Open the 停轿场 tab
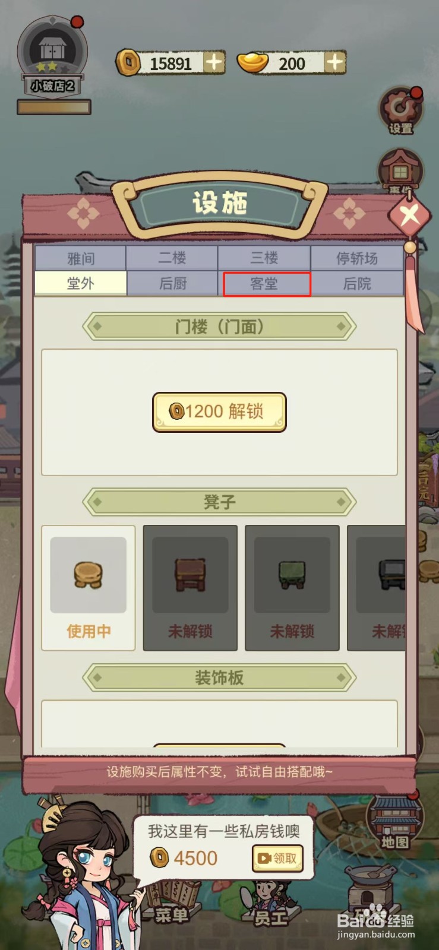The width and height of the screenshot is (439, 950). coord(356,258)
